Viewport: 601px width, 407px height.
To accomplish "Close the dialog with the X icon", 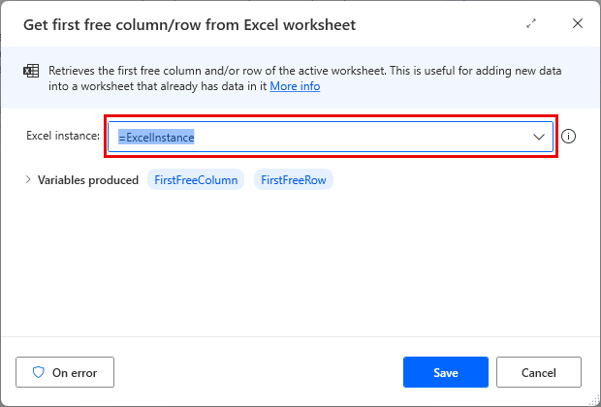I will [578, 24].
